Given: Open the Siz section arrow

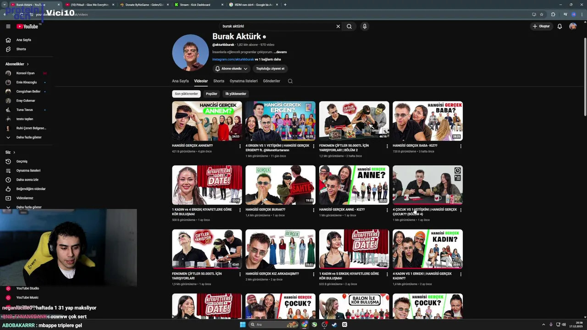Looking at the screenshot, I should coord(14,152).
